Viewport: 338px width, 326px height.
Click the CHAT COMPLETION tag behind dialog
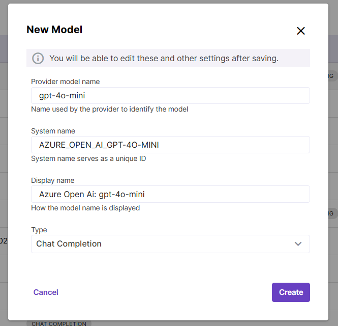click(59, 323)
